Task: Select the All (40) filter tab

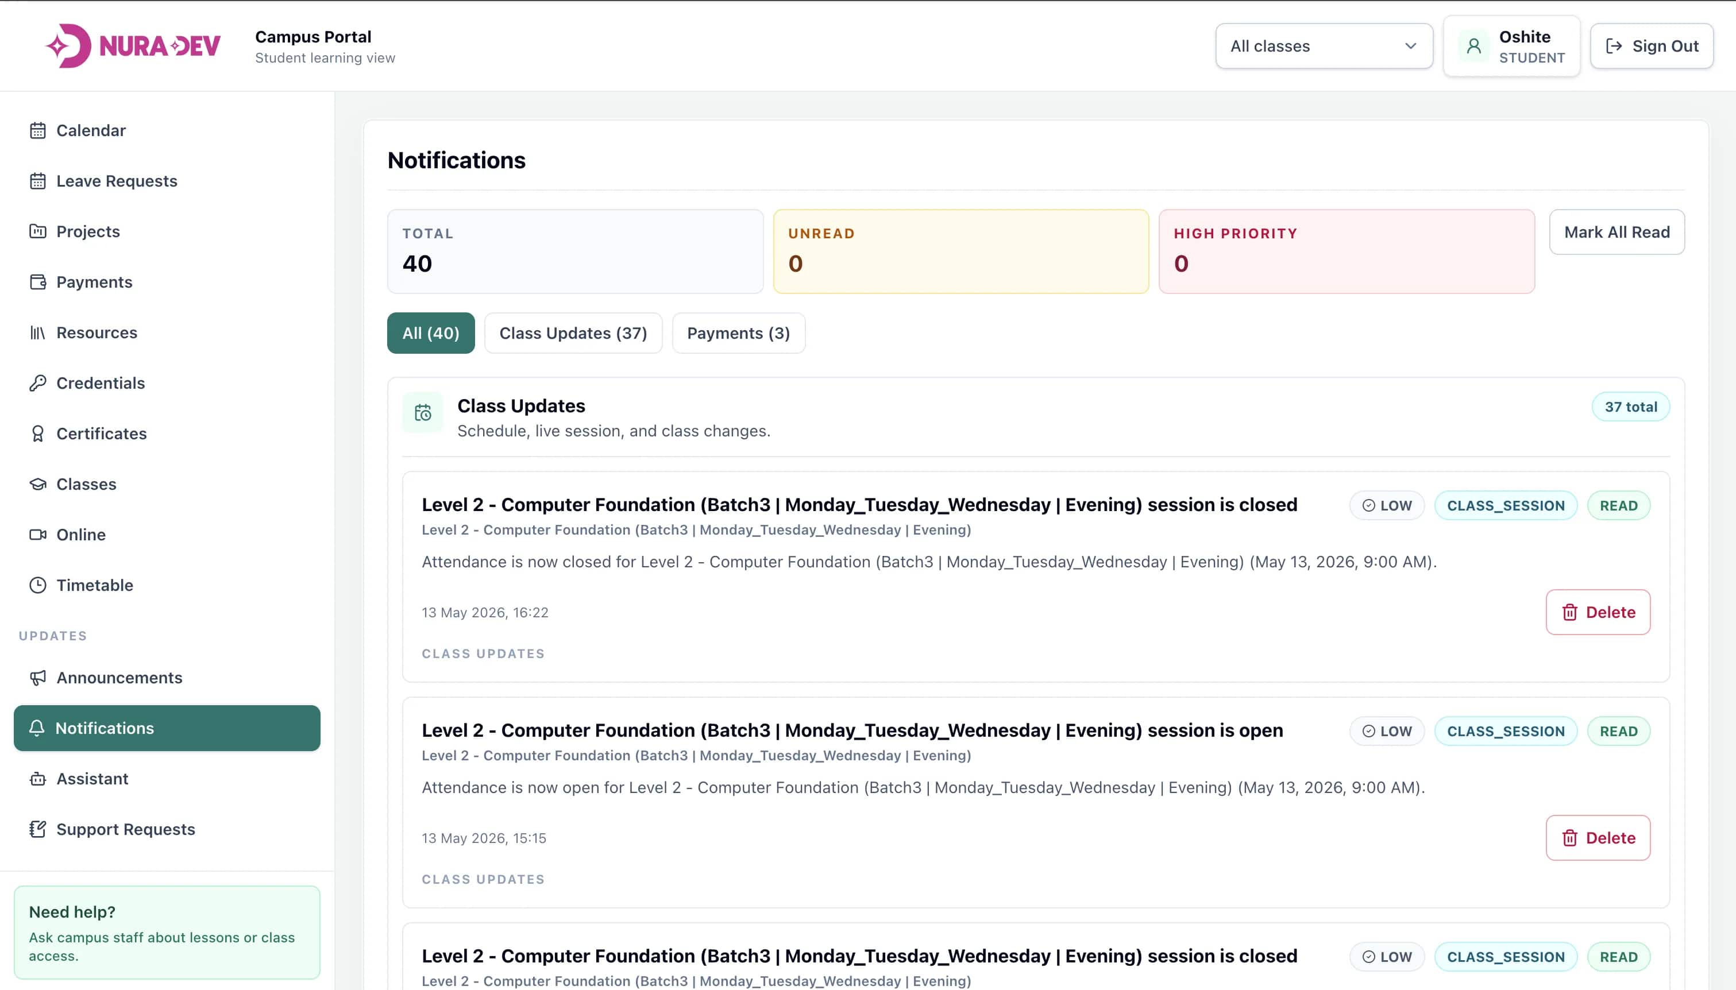Action: click(x=430, y=333)
